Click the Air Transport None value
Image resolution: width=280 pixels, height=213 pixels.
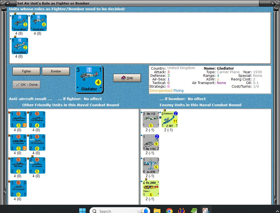(x=221, y=83)
